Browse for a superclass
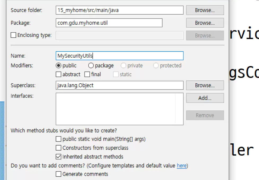Screen dimensions: 259x180 click(x=205, y=85)
